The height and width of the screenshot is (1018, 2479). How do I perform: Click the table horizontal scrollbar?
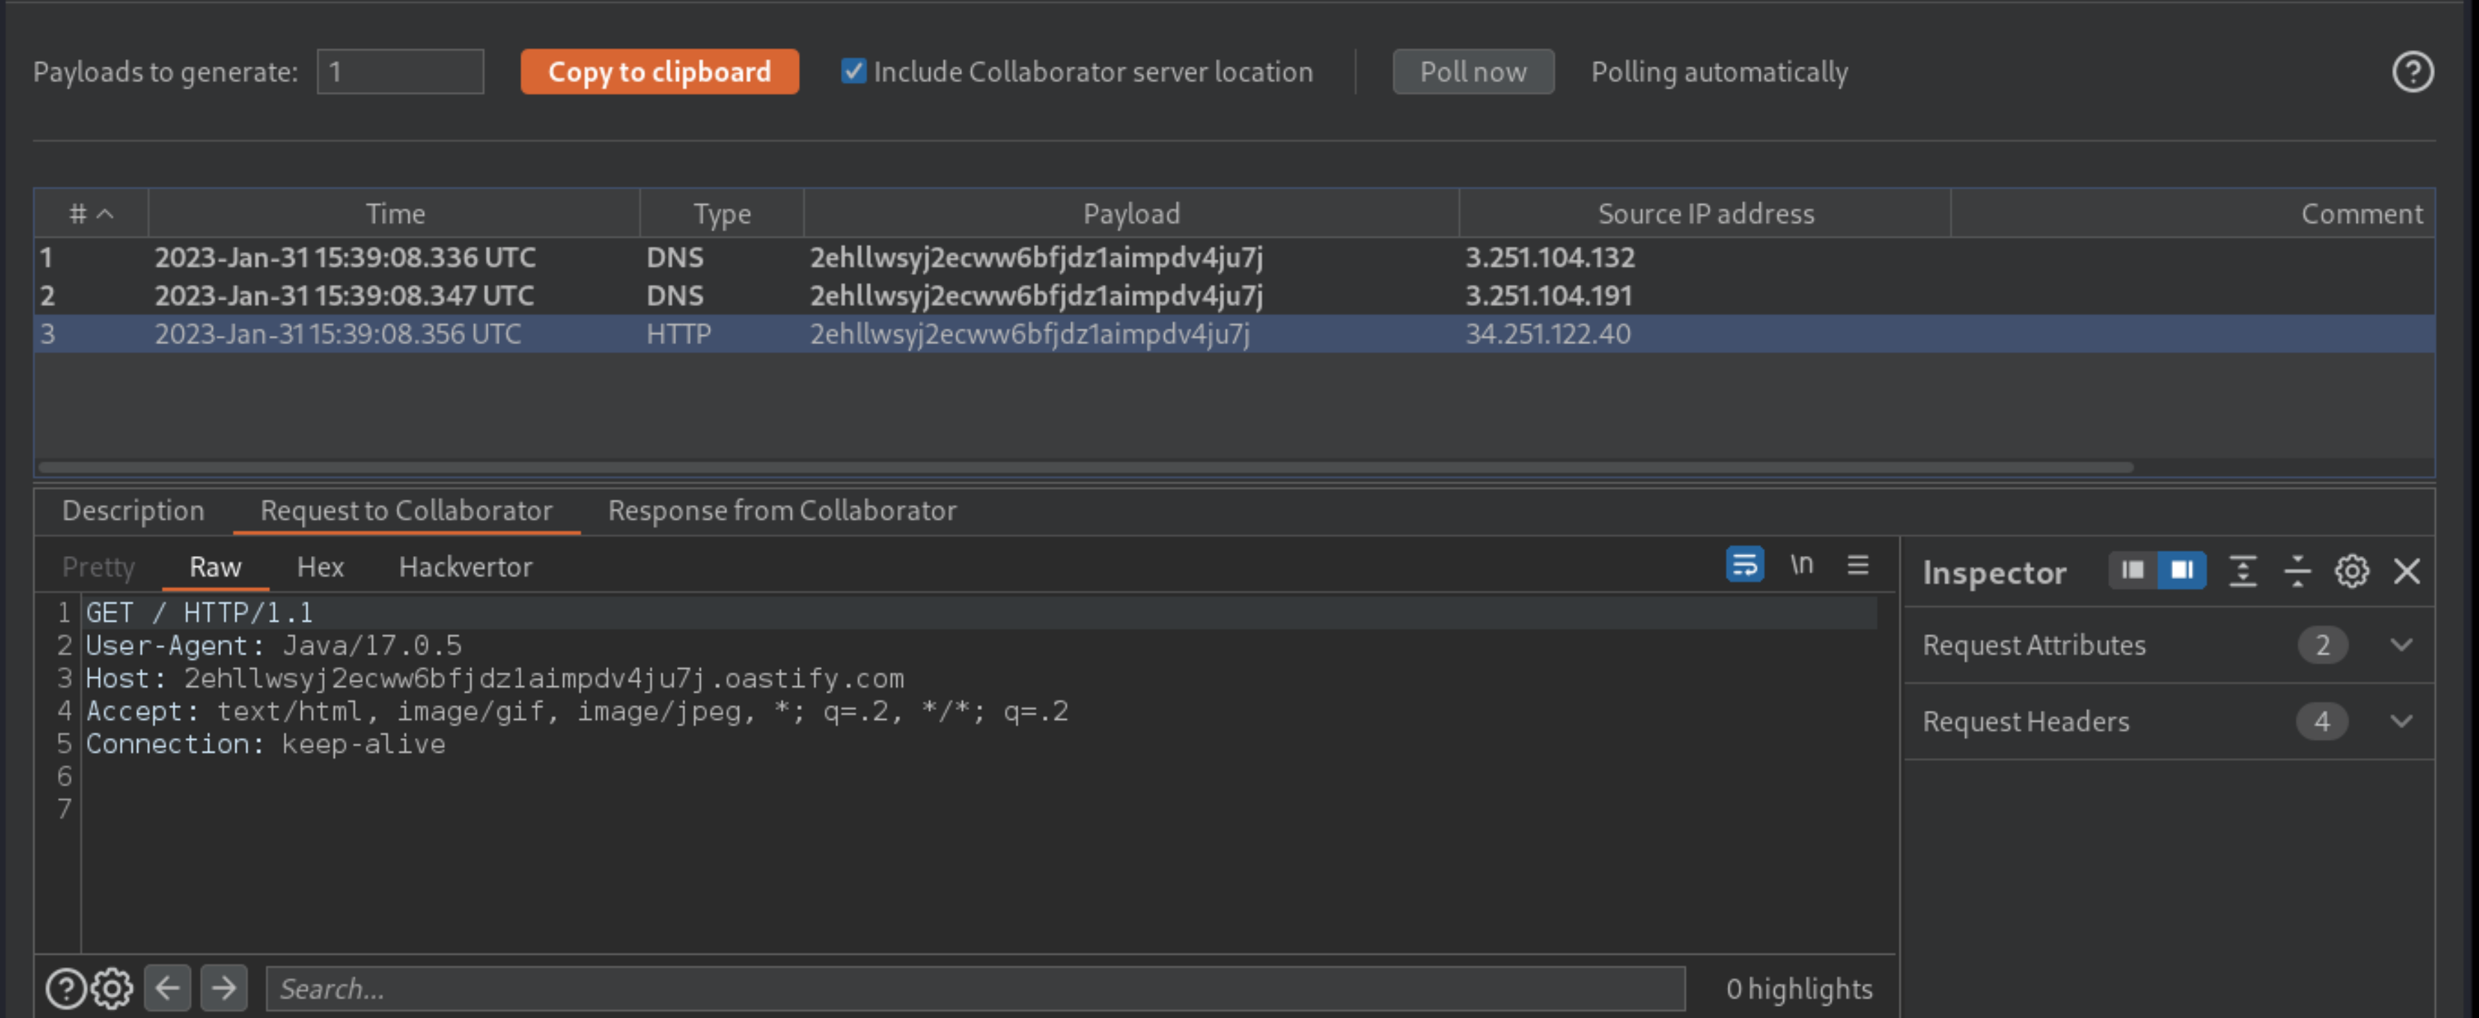click(x=1085, y=467)
